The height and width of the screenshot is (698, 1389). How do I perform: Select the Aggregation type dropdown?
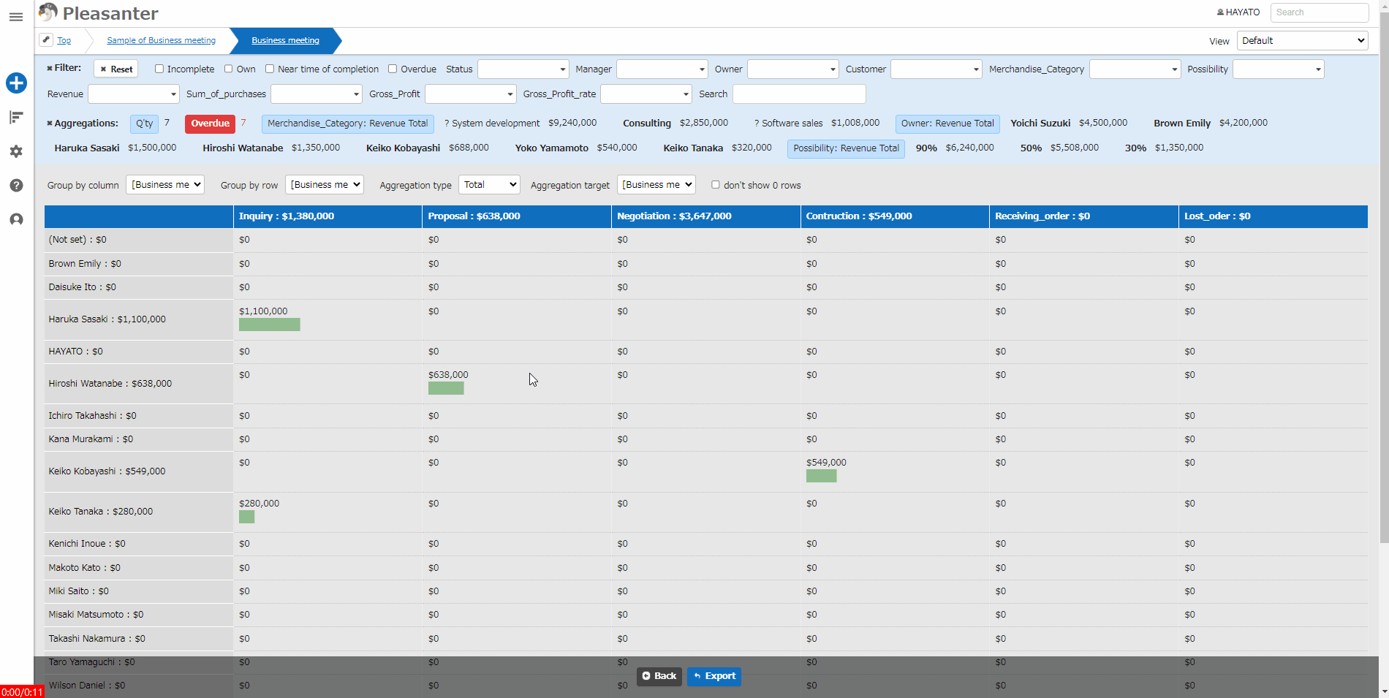pyautogui.click(x=489, y=185)
